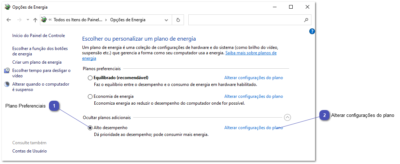Click the breadcrumb double chevron overflow
Image resolution: width=400 pixels, height=164 pixels.
point(50,20)
